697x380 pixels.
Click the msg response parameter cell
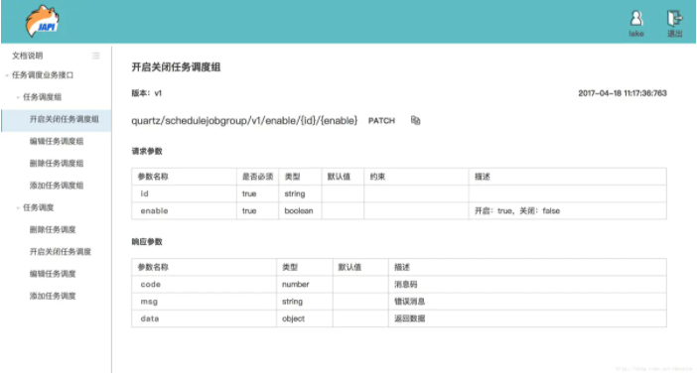click(x=204, y=302)
